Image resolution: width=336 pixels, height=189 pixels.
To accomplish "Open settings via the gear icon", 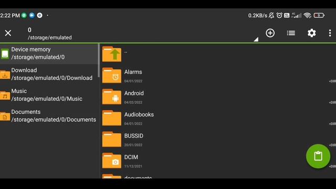I will tap(311, 33).
